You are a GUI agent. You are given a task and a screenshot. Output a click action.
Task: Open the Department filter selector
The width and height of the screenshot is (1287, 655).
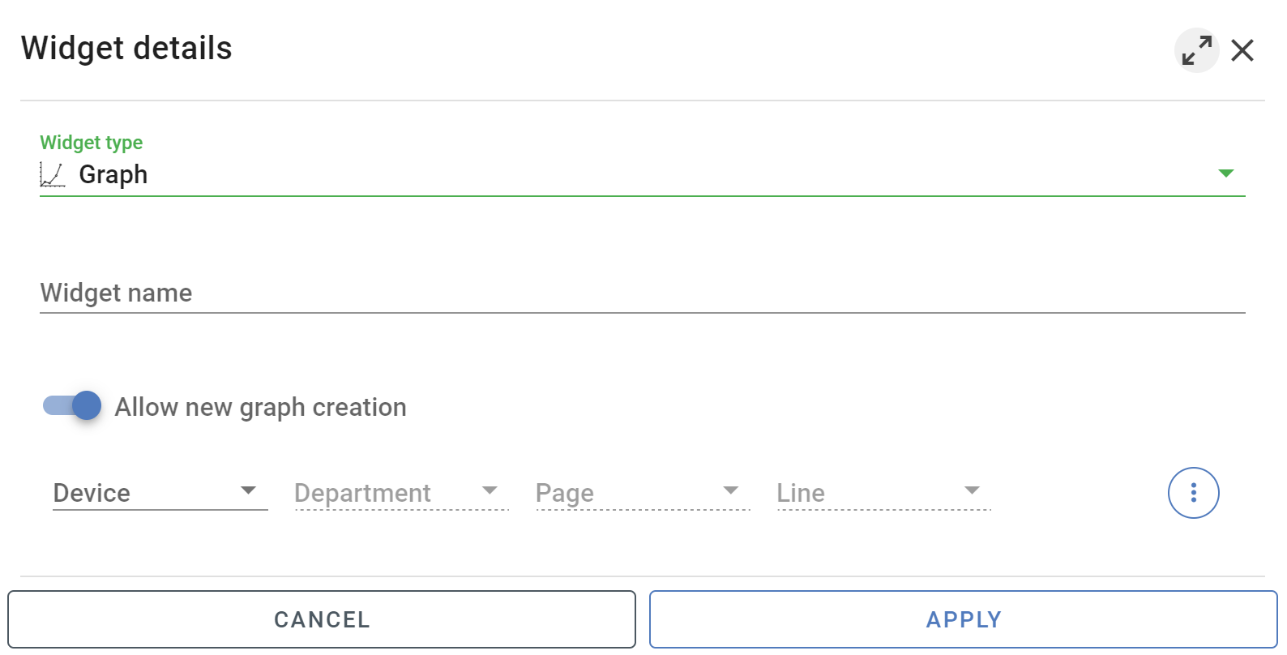tap(365, 492)
